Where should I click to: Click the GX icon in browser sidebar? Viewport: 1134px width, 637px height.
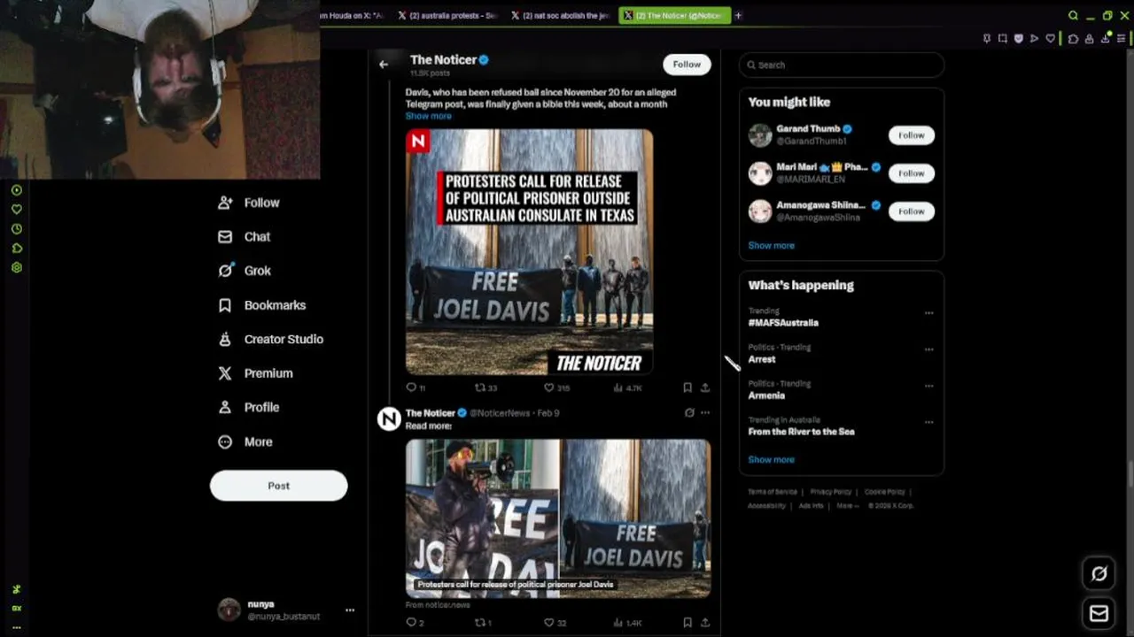click(17, 609)
